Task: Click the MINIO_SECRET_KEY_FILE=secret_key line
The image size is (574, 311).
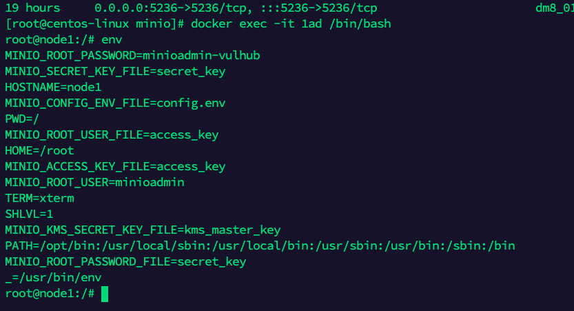Action: click(115, 72)
